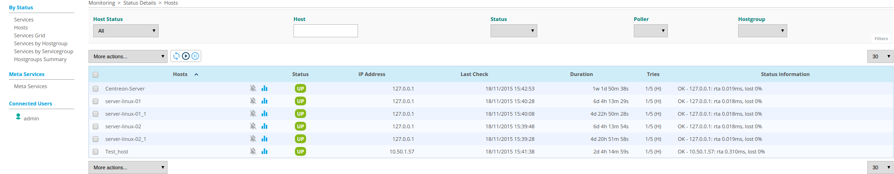Click muted bell icon for server-linux-02
Screen dimensions: 894x174
click(x=253, y=126)
